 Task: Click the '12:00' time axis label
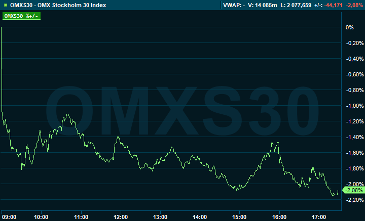coord(121,217)
